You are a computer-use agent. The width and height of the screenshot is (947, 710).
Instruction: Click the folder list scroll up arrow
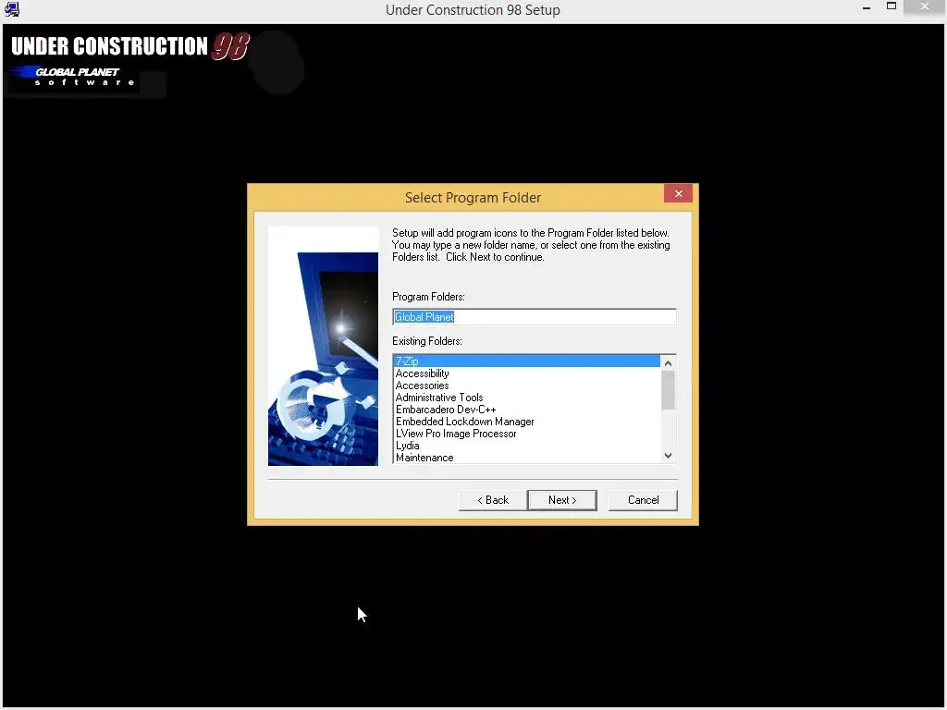click(x=668, y=362)
